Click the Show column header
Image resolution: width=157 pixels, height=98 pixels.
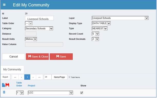pos(83,86)
